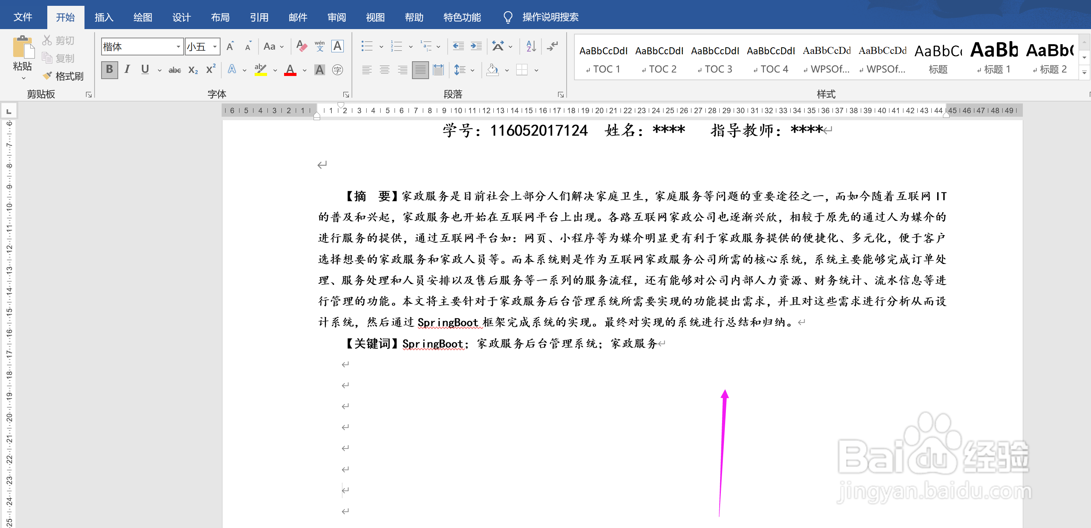Open line spacing options
The image size is (1091, 528).
[460, 70]
